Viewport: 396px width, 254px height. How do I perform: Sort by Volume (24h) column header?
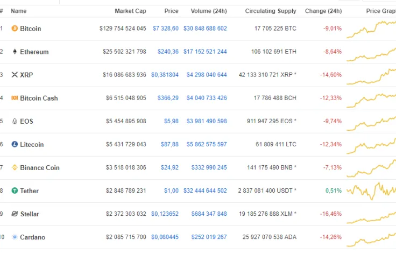click(x=208, y=11)
